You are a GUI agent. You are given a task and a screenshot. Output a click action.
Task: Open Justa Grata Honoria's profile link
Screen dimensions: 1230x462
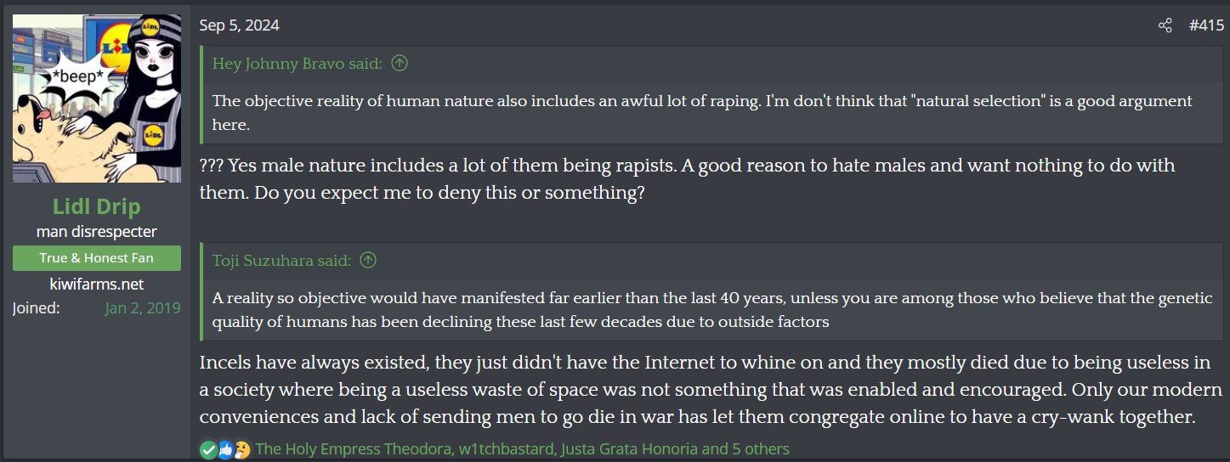(629, 449)
